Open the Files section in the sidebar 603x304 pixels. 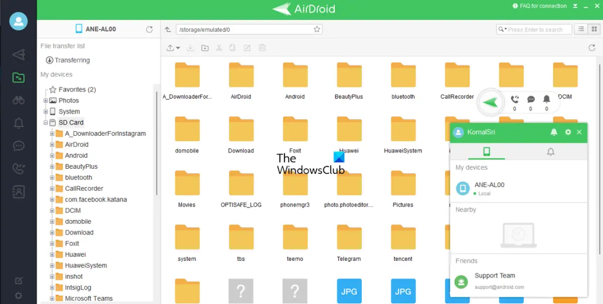(x=19, y=77)
